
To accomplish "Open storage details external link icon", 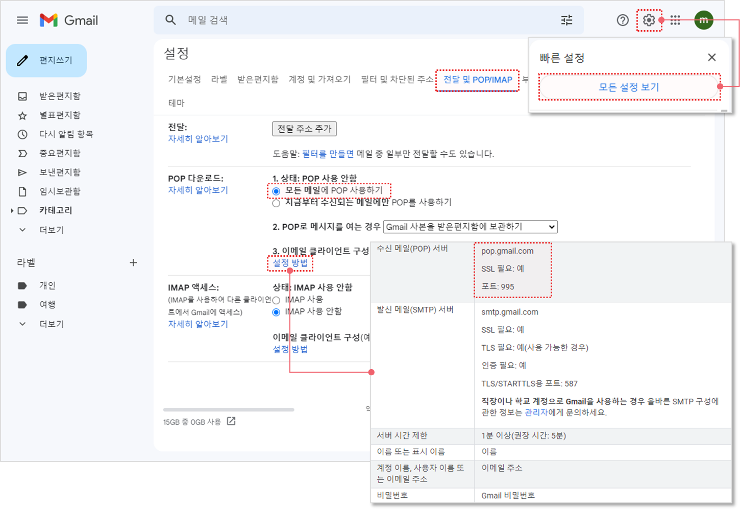I will pos(231,421).
